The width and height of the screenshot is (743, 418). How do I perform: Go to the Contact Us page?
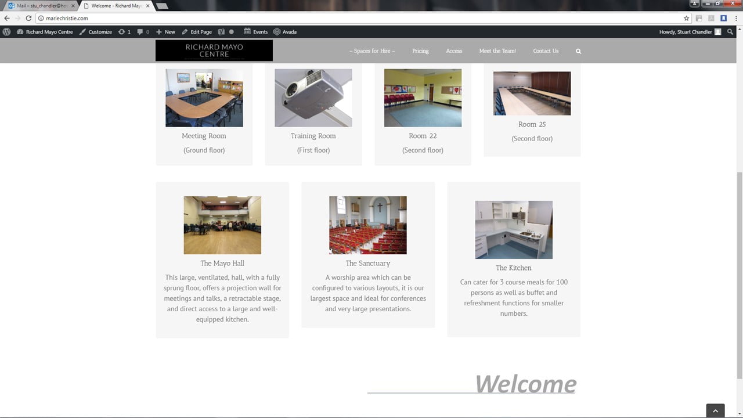546,51
